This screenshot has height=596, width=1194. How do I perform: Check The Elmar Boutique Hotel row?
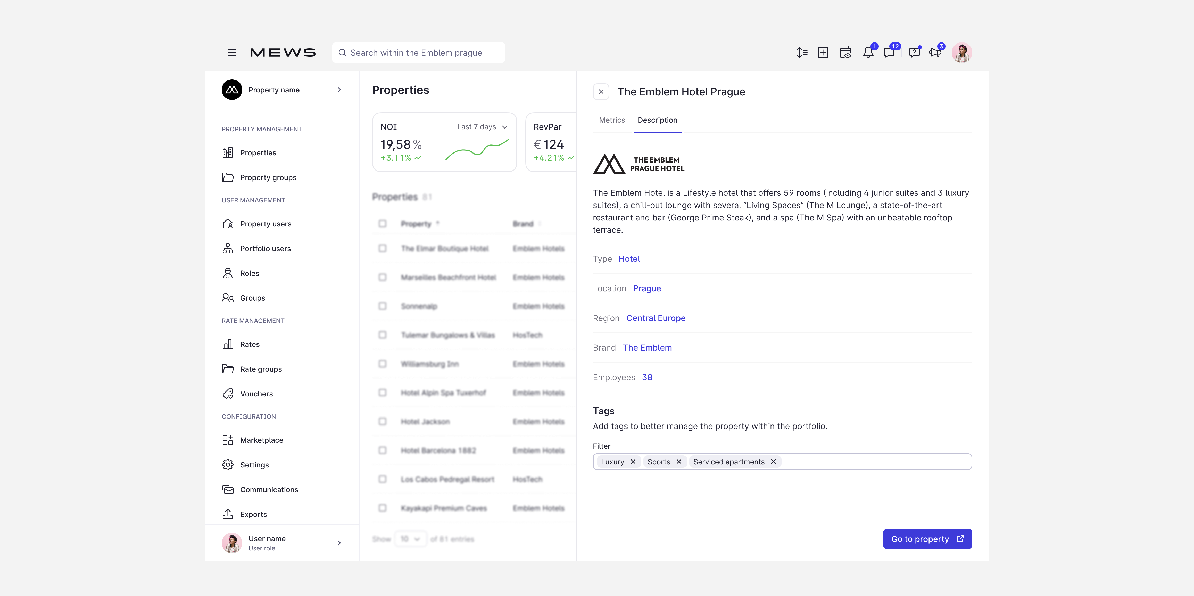[x=382, y=249]
